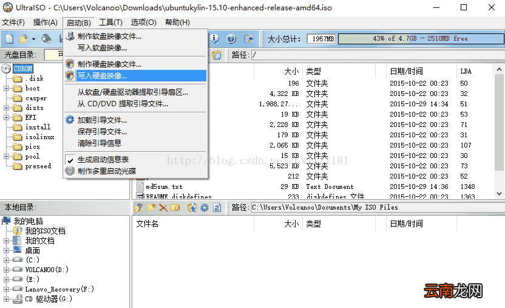This screenshot has width=505, height=308.
Task: Click the orange X delete icon
Action: click(163, 208)
